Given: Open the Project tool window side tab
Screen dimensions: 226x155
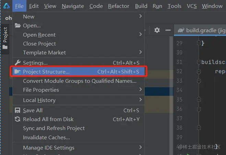Looking at the screenshot, I should pyautogui.click(x=5, y=38).
